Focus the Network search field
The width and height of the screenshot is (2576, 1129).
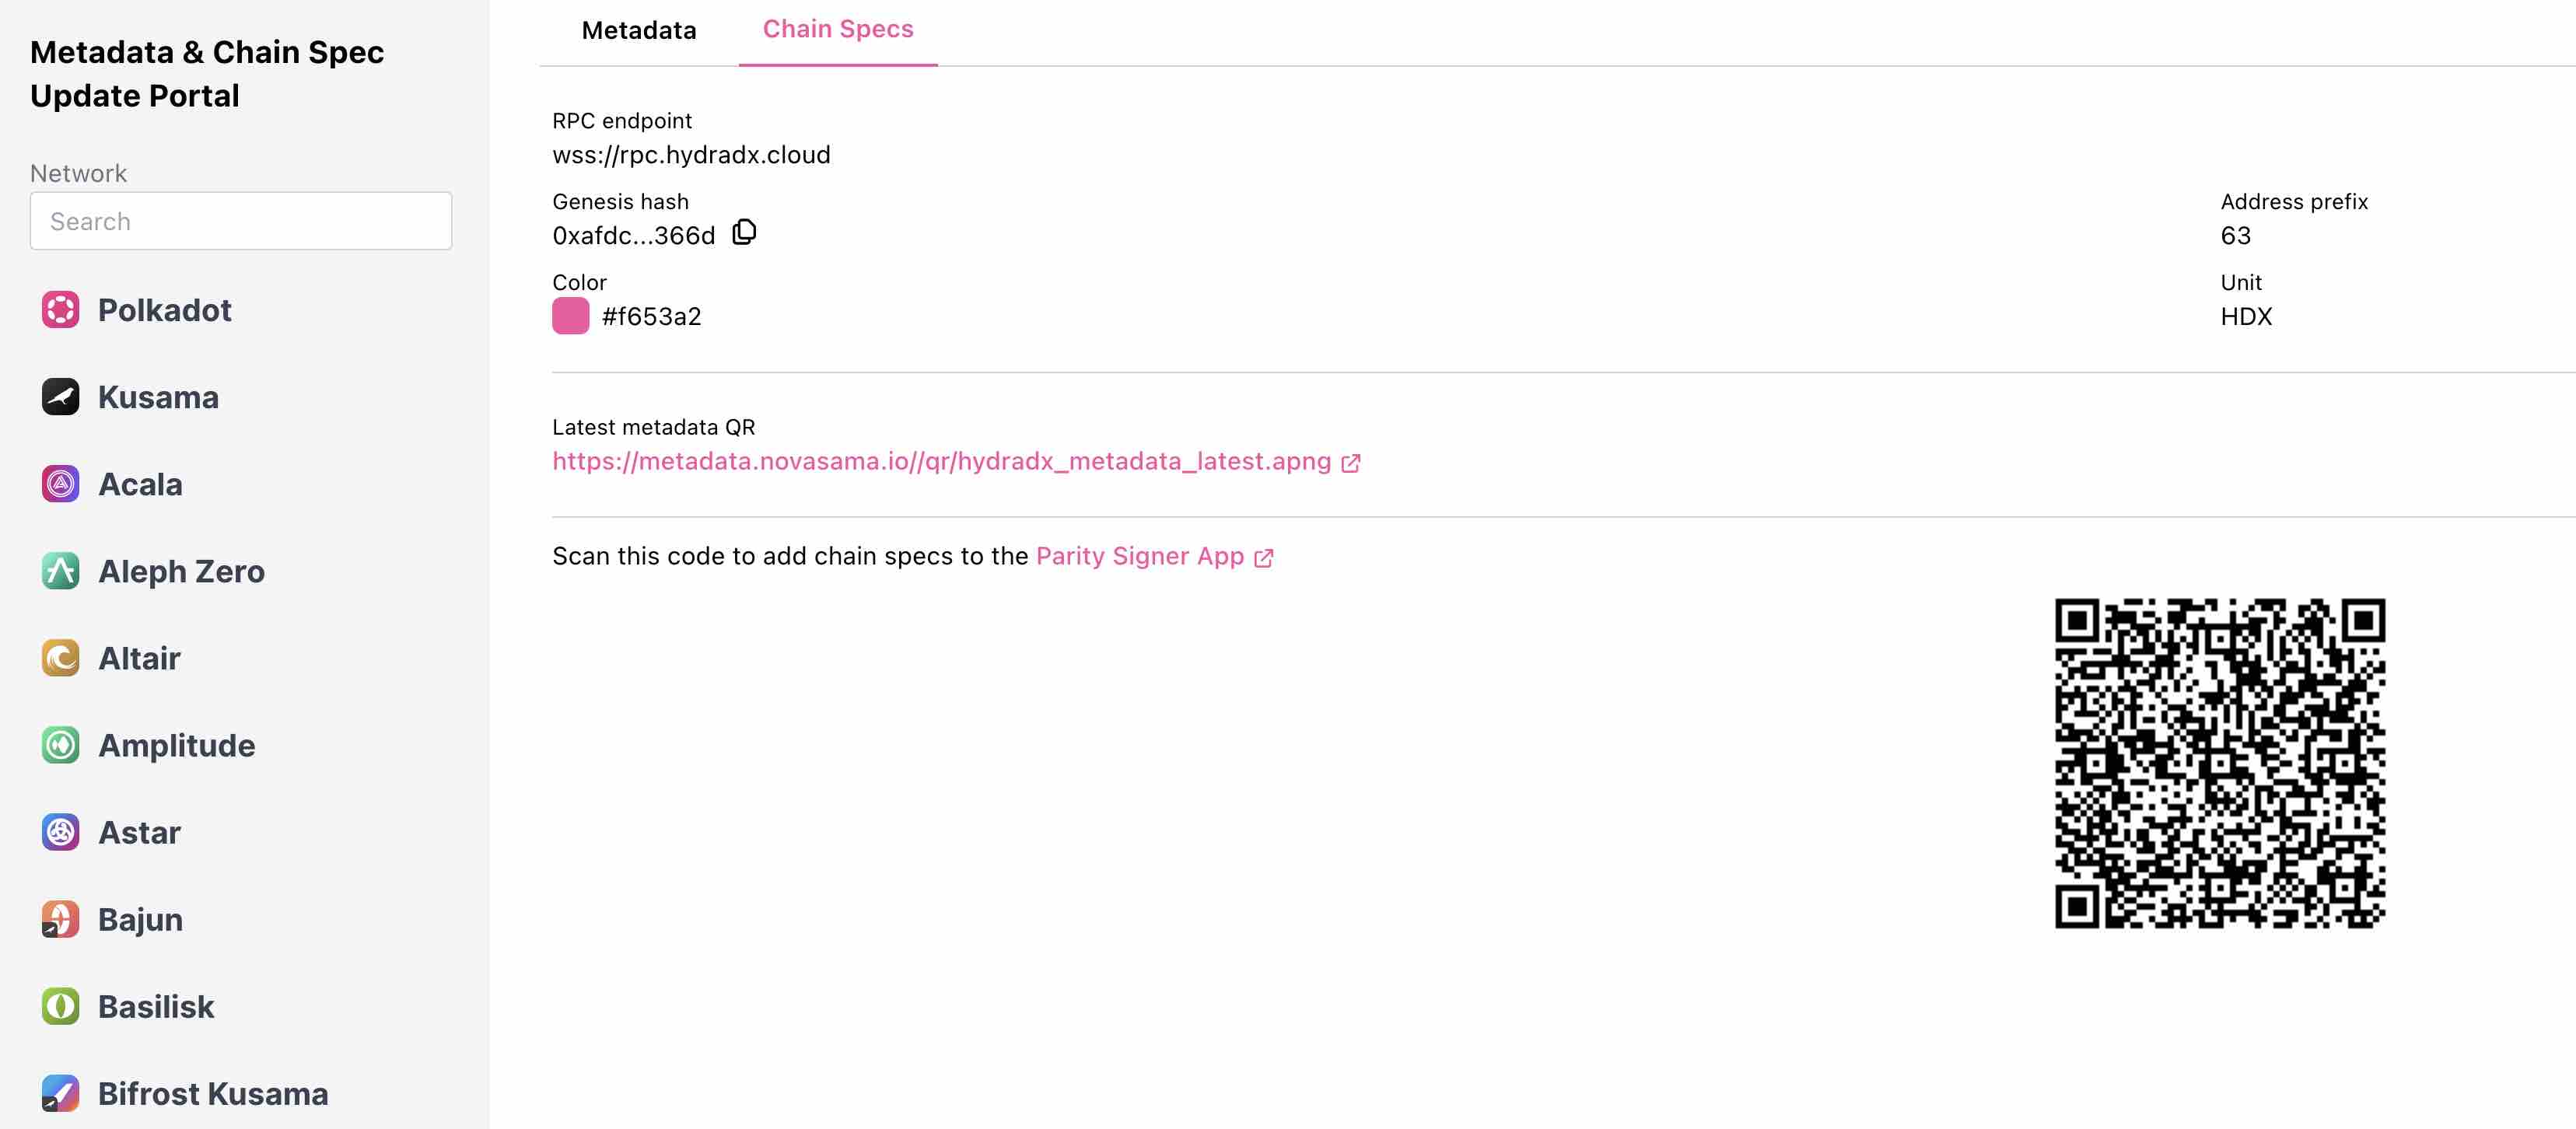[x=241, y=221]
